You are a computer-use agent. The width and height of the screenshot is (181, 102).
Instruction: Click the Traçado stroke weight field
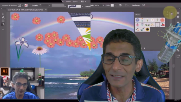45,5
